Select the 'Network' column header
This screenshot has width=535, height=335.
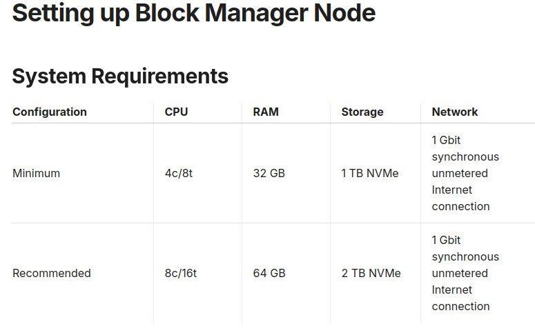454,112
